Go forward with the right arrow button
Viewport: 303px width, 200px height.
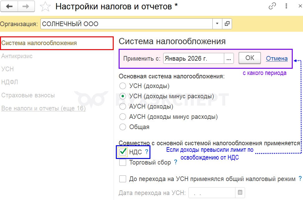pos(26,6)
